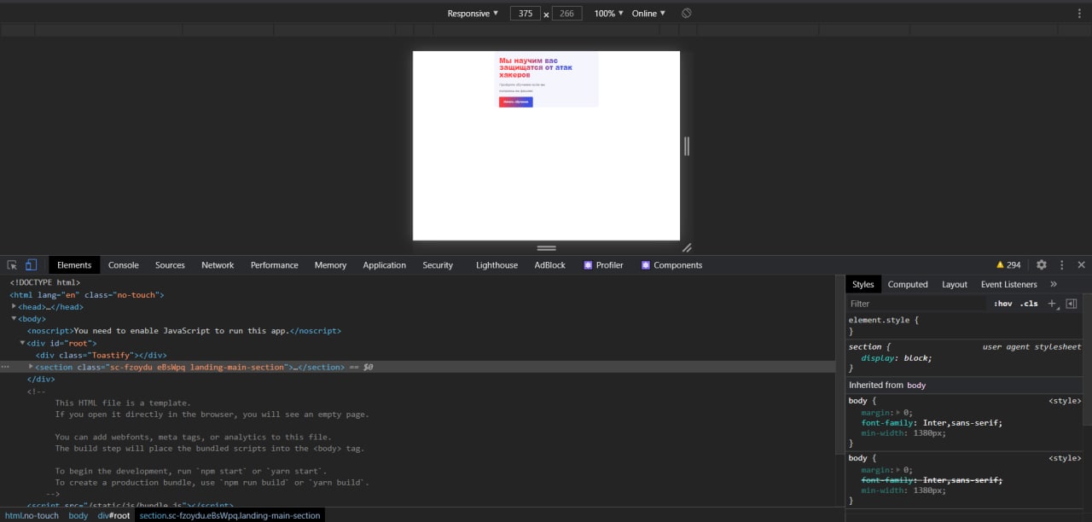Open the device toolbar more options menu
Screen dimensions: 1092x522
pos(1079,14)
